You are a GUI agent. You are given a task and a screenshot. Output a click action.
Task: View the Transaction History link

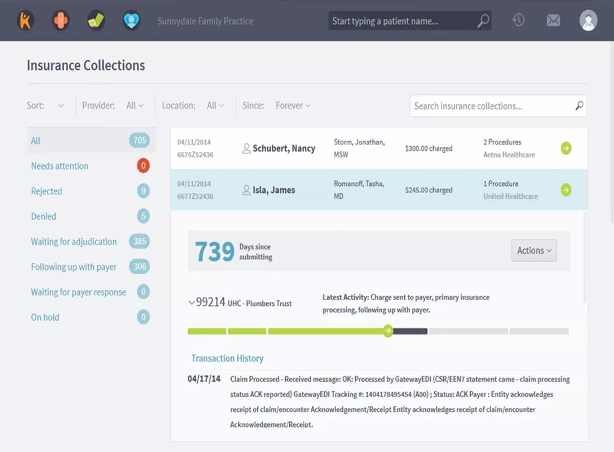point(227,358)
